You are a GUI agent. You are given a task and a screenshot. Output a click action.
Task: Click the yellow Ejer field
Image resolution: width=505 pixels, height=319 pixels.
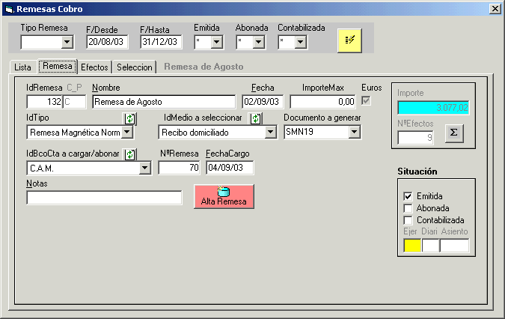411,245
